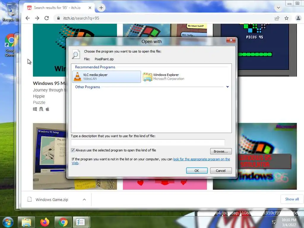This screenshot has width=304, height=228.
Task: Select VLC media player in recommended programs
Action: tap(107, 77)
